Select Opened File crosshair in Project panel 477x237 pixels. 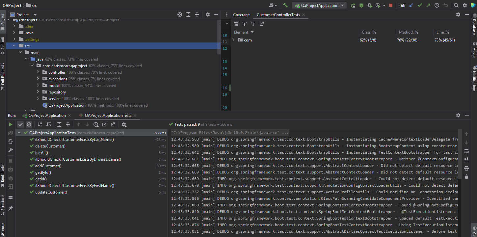(180, 14)
